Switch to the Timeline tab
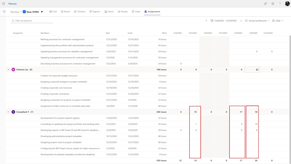 [80, 12]
